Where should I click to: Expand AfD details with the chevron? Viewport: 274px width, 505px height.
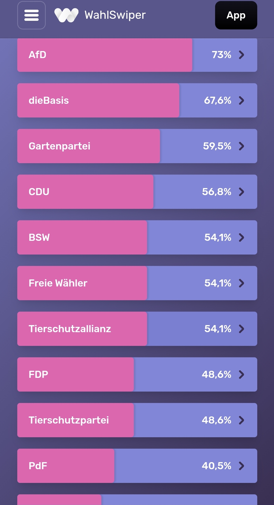pos(241,55)
